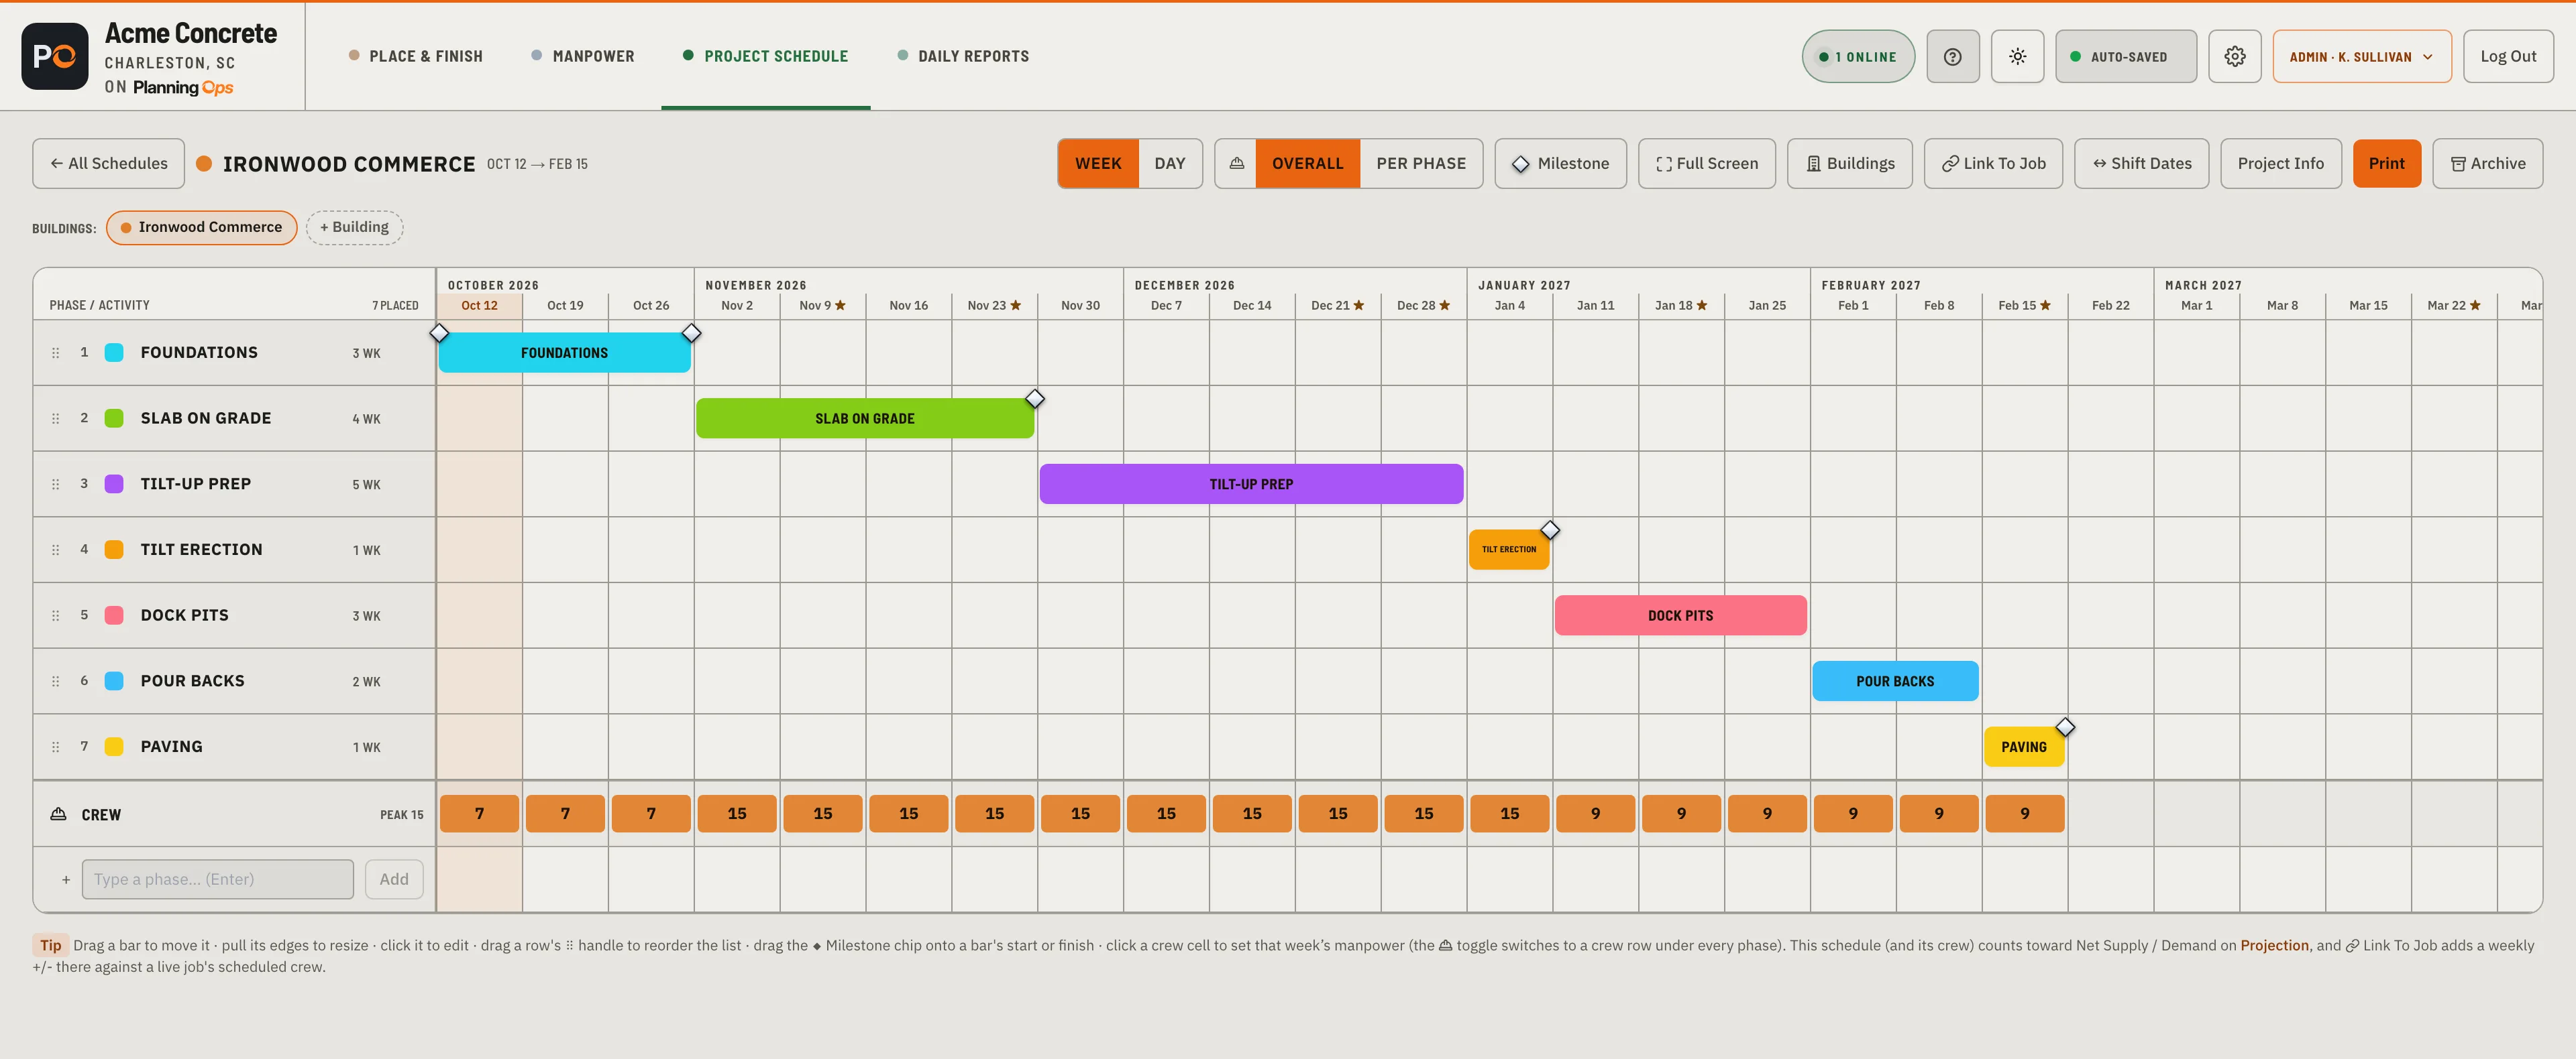Open settings gear icon

(x=2234, y=57)
